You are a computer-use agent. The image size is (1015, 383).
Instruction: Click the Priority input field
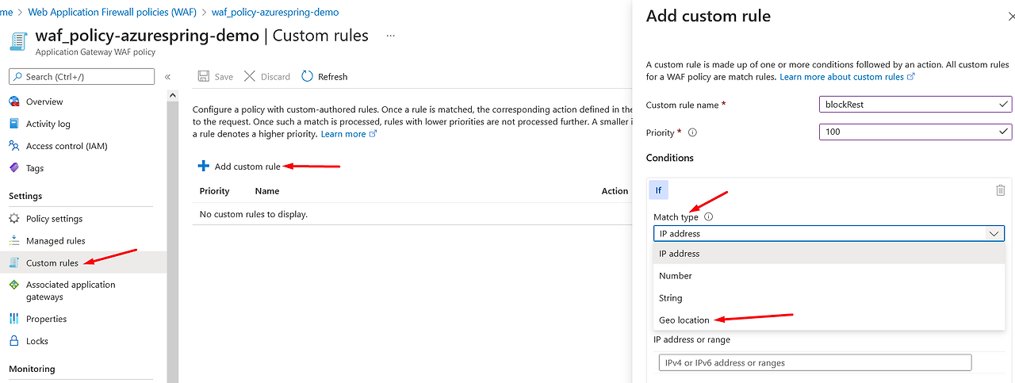915,132
